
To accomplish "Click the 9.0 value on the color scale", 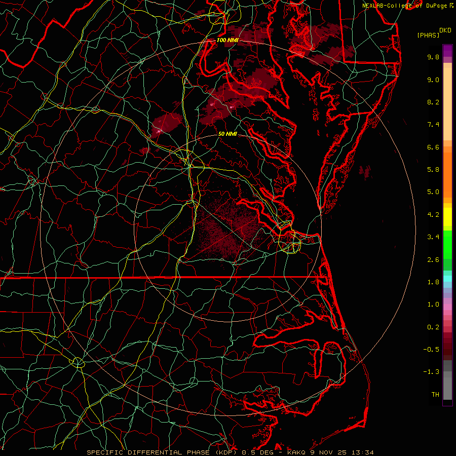I will click(x=433, y=80).
